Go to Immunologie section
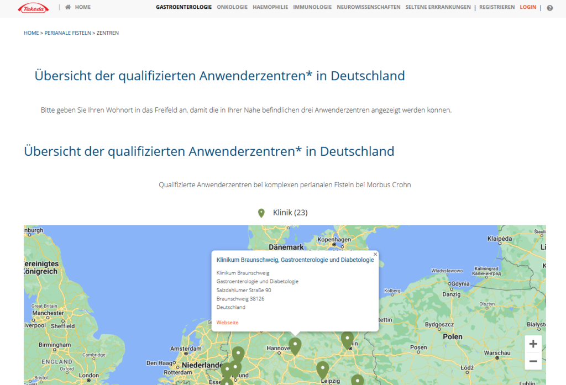The image size is (566, 385). point(312,7)
